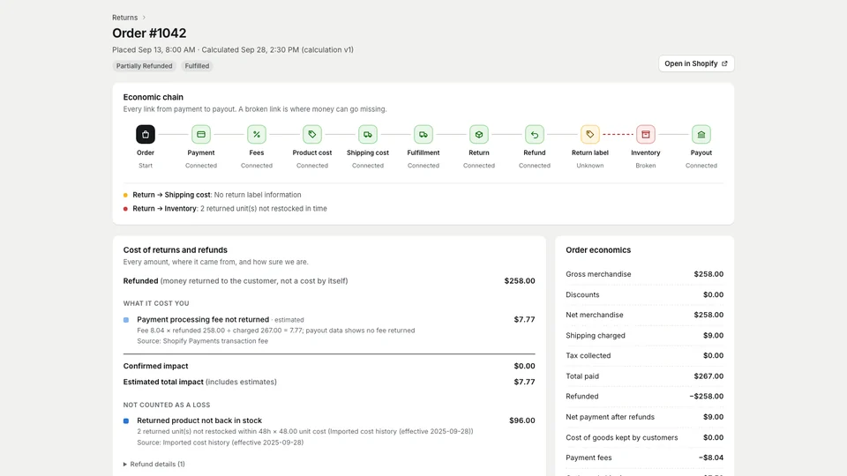Click '2 returned unit(s) not restocked in time'

(264, 209)
